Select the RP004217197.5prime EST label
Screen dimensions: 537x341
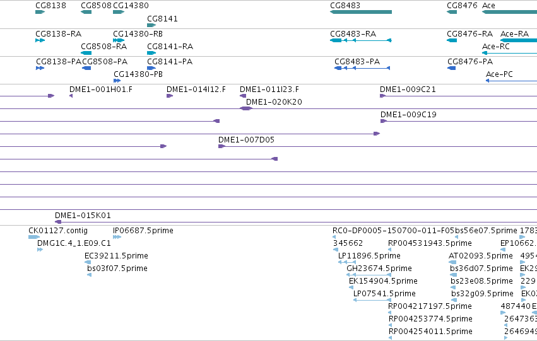(430, 306)
